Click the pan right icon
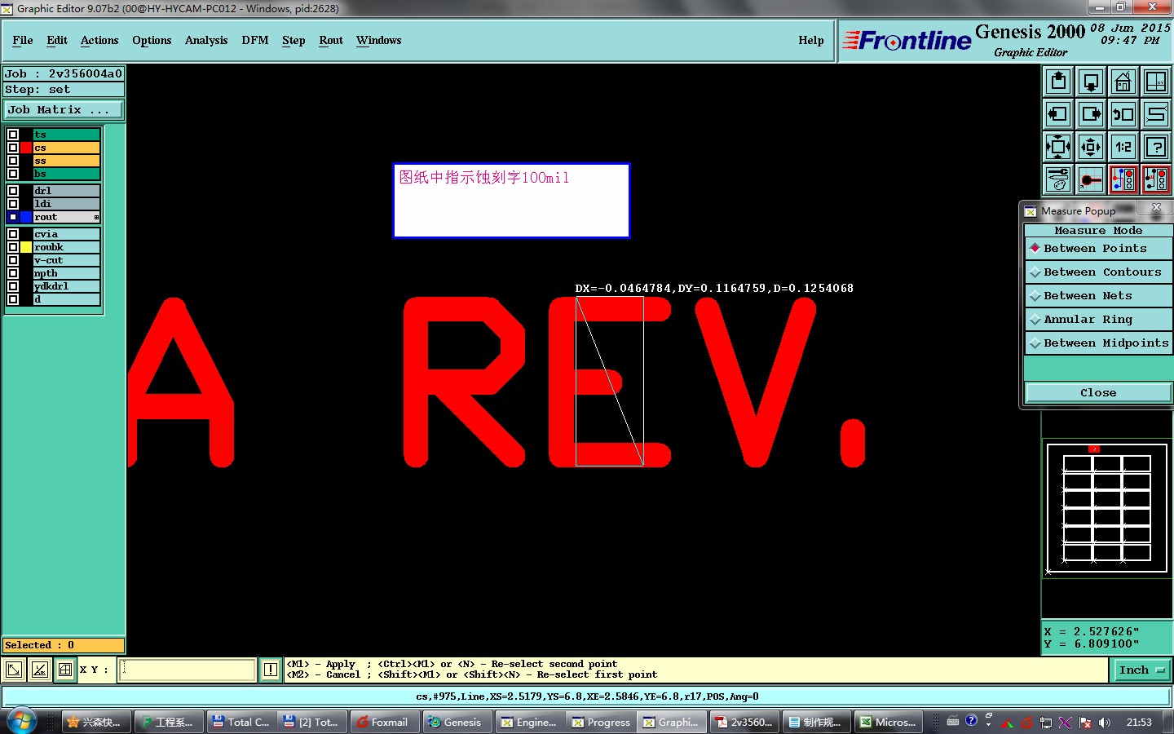The width and height of the screenshot is (1174, 734). [x=1091, y=114]
